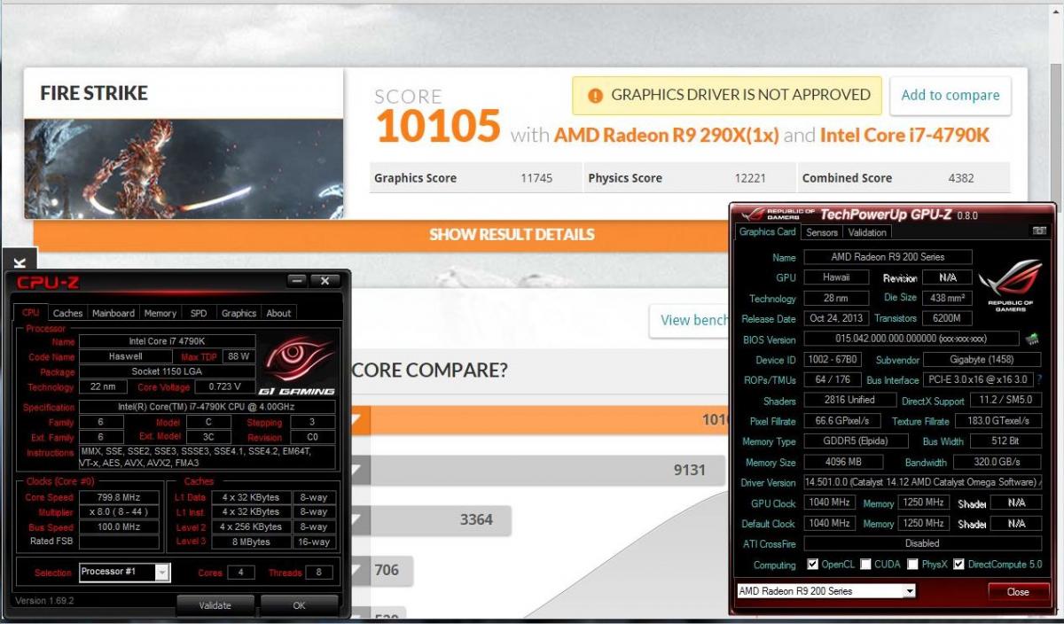Toggle the PhysX checkbox in GPU-Z

914,565
